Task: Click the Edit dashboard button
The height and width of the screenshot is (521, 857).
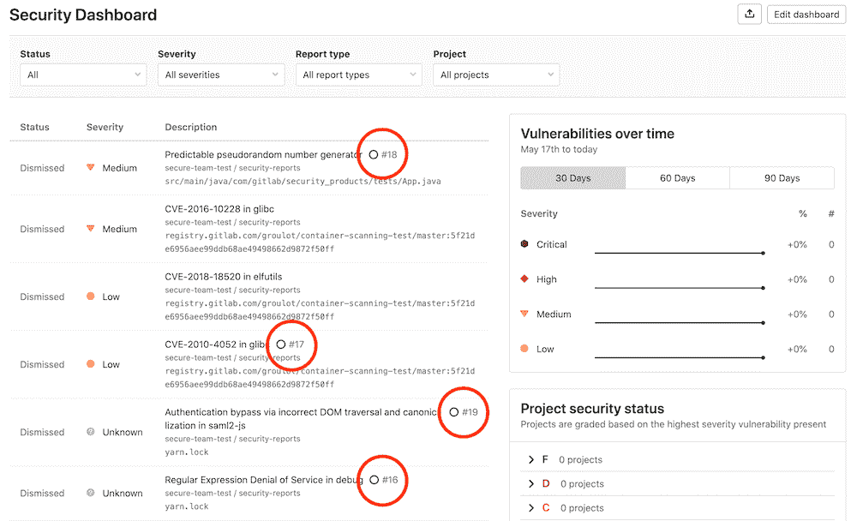Action: coord(806,15)
